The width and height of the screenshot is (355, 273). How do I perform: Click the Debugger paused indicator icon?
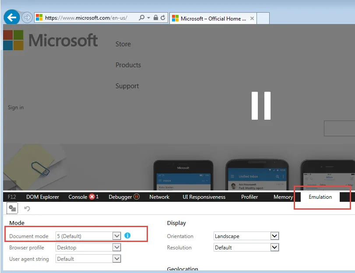[x=137, y=197]
